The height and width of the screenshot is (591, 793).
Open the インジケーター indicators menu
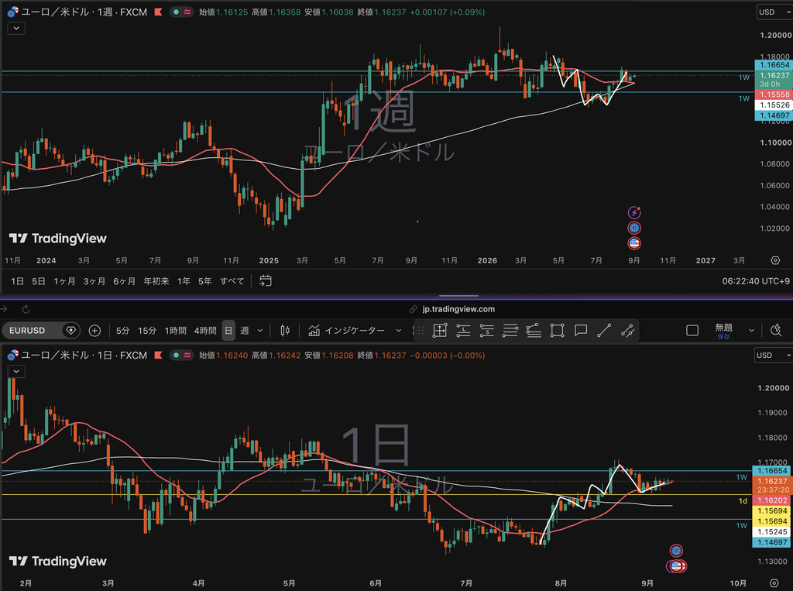[355, 331]
